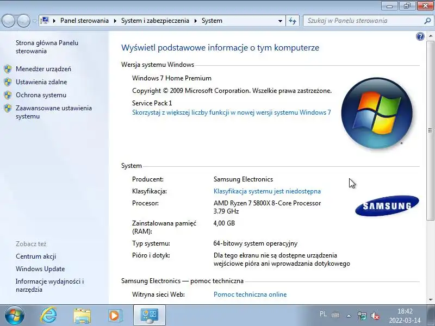The image size is (435, 326).
Task: Click the 64-bitowy system operacyjny text
Action: (255, 243)
